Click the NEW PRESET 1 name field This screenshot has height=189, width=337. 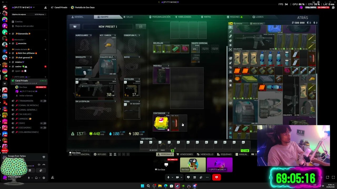(x=108, y=27)
